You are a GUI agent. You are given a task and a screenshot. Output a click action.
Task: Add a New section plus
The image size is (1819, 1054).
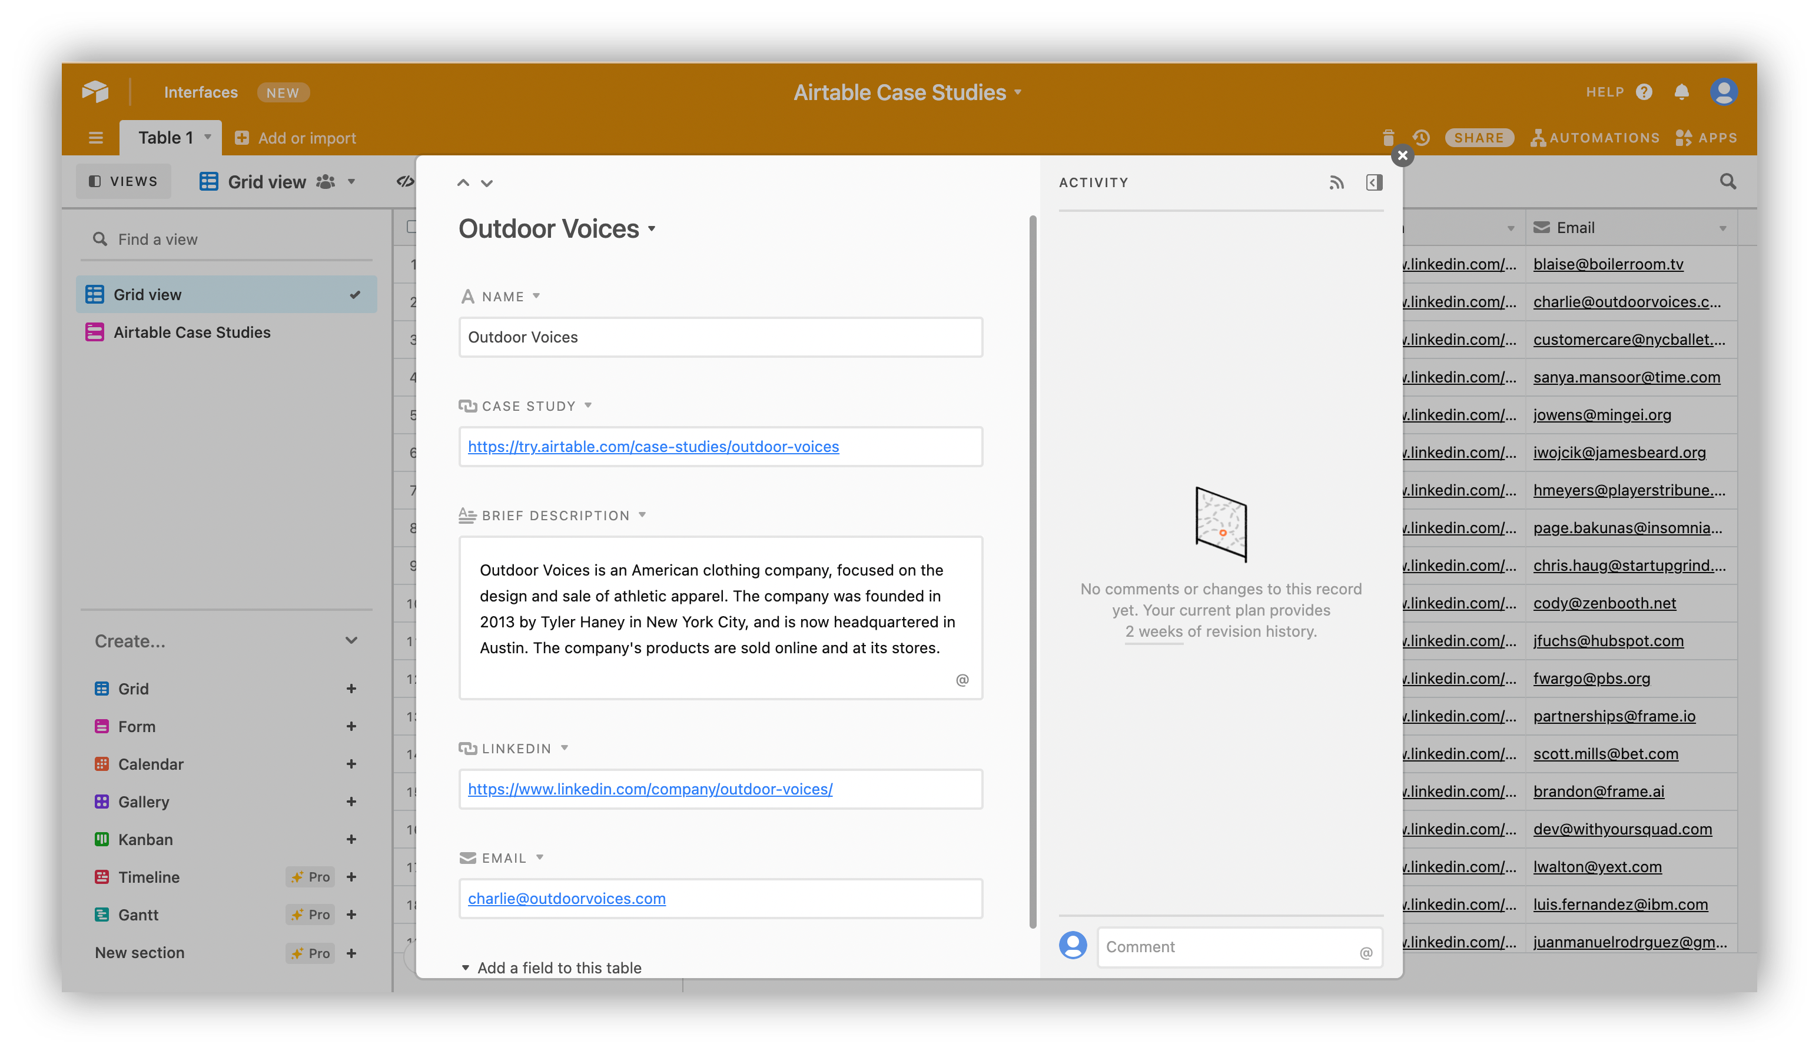(351, 953)
